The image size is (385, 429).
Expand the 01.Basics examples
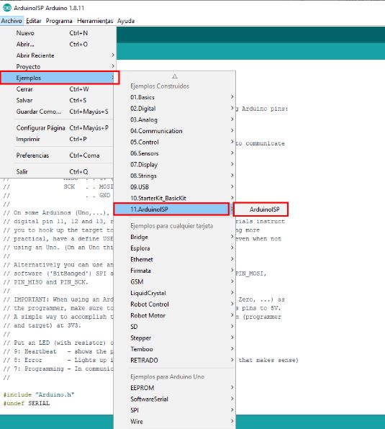(174, 97)
